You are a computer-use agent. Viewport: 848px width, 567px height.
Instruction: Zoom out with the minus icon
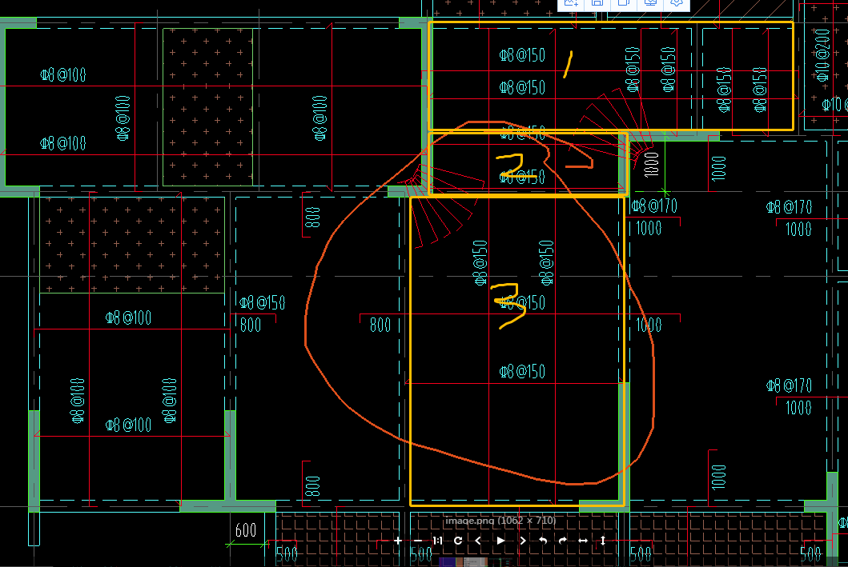point(417,541)
